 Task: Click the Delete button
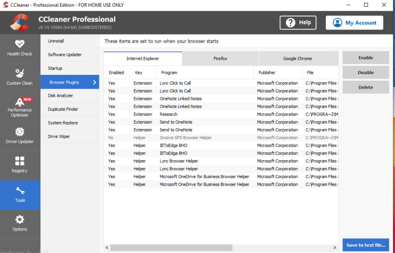[x=365, y=87]
